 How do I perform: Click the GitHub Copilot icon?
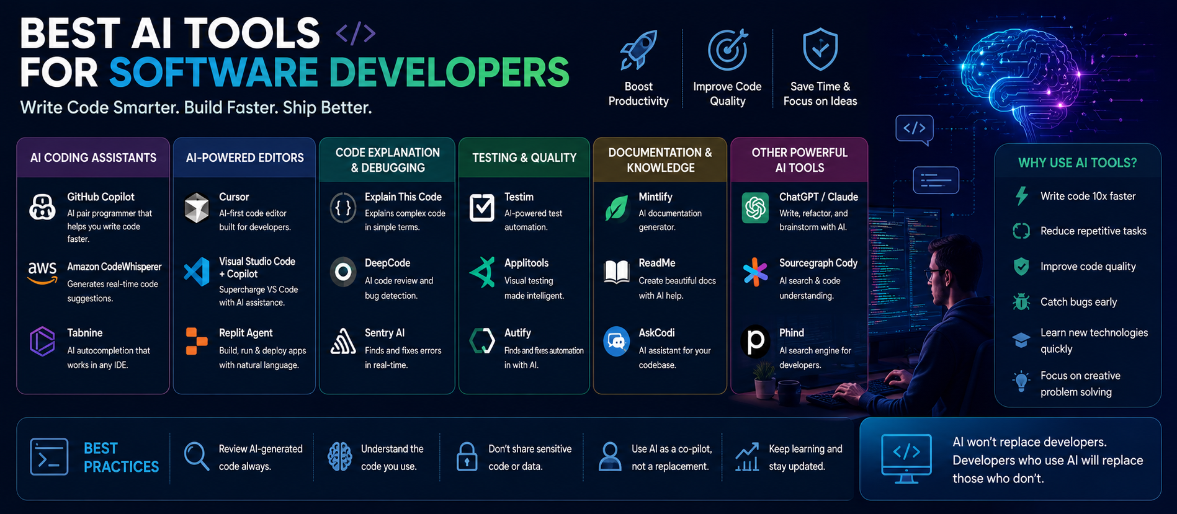42,207
